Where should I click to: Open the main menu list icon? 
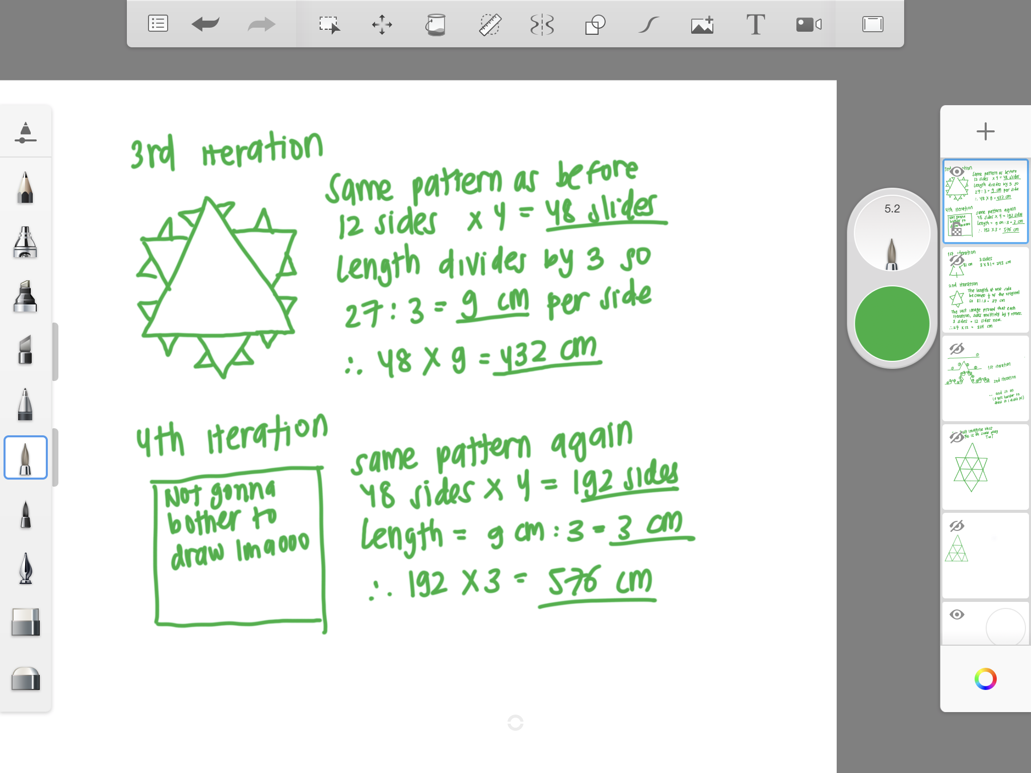158,24
